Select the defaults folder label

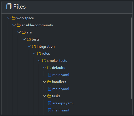click(x=58, y=68)
